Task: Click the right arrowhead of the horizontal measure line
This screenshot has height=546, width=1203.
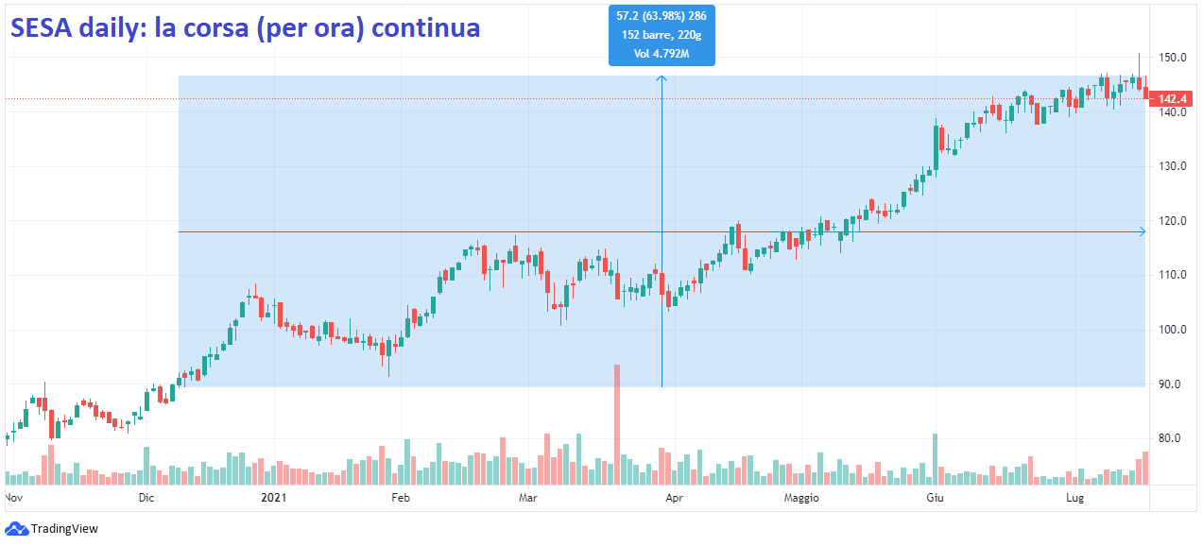Action: pyautogui.click(x=1142, y=231)
